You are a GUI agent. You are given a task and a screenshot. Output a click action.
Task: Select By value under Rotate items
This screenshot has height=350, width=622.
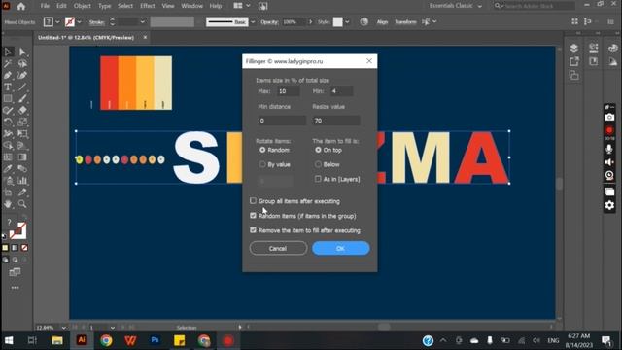click(262, 164)
